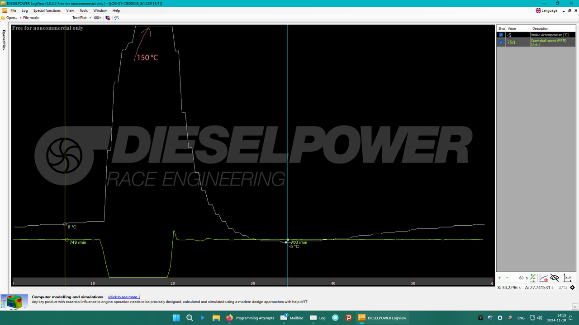Open the volume control in system tray
Image resolution: width=579 pixels, height=325 pixels.
point(540,318)
